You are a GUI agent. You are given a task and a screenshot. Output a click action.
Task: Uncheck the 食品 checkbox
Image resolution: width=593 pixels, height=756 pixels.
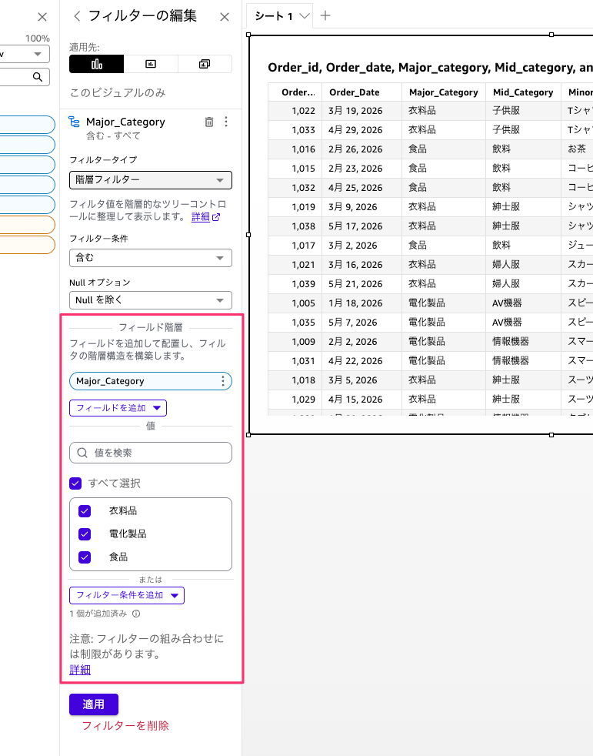click(85, 557)
